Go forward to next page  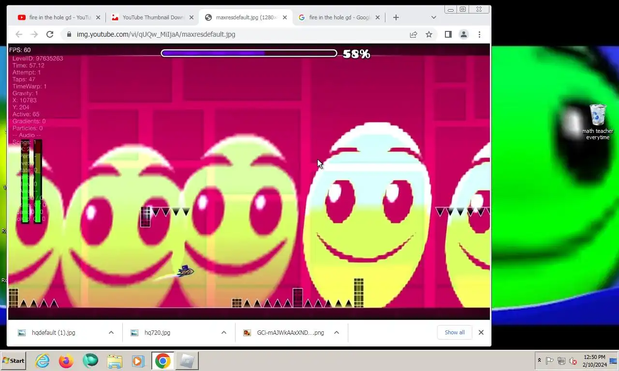coord(34,34)
